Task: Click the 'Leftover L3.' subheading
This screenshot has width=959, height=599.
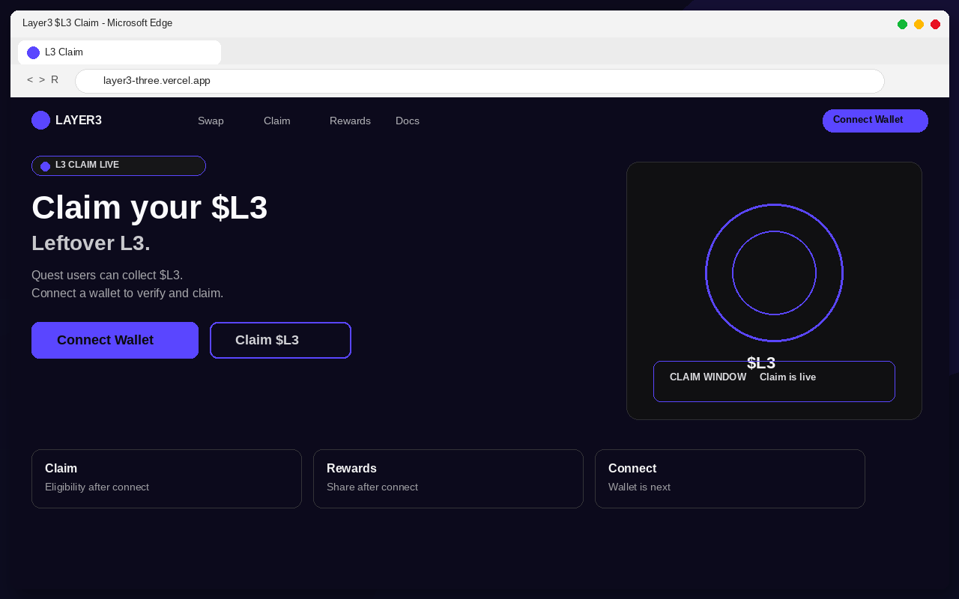Action: pos(91,243)
